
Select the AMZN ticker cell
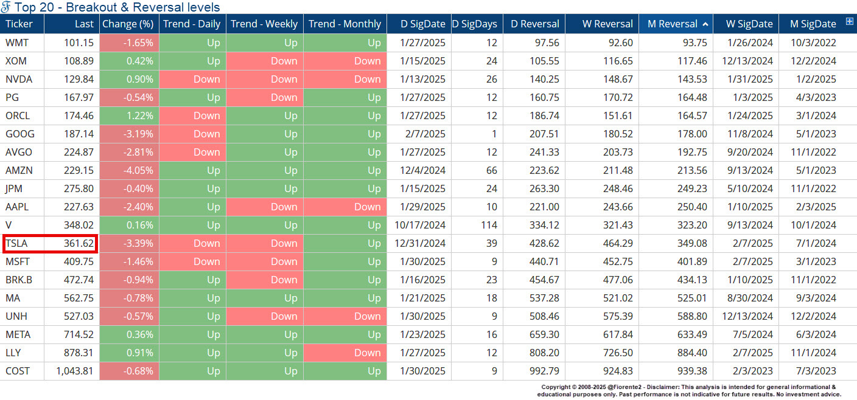point(22,170)
